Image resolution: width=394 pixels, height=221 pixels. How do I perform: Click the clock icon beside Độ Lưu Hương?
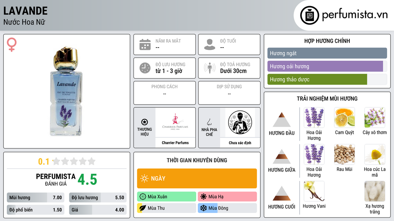(x=145, y=68)
